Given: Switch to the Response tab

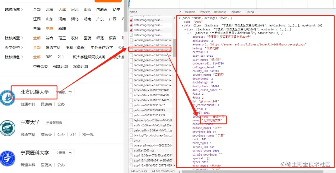Looking at the screenshot, I should click(x=220, y=12).
